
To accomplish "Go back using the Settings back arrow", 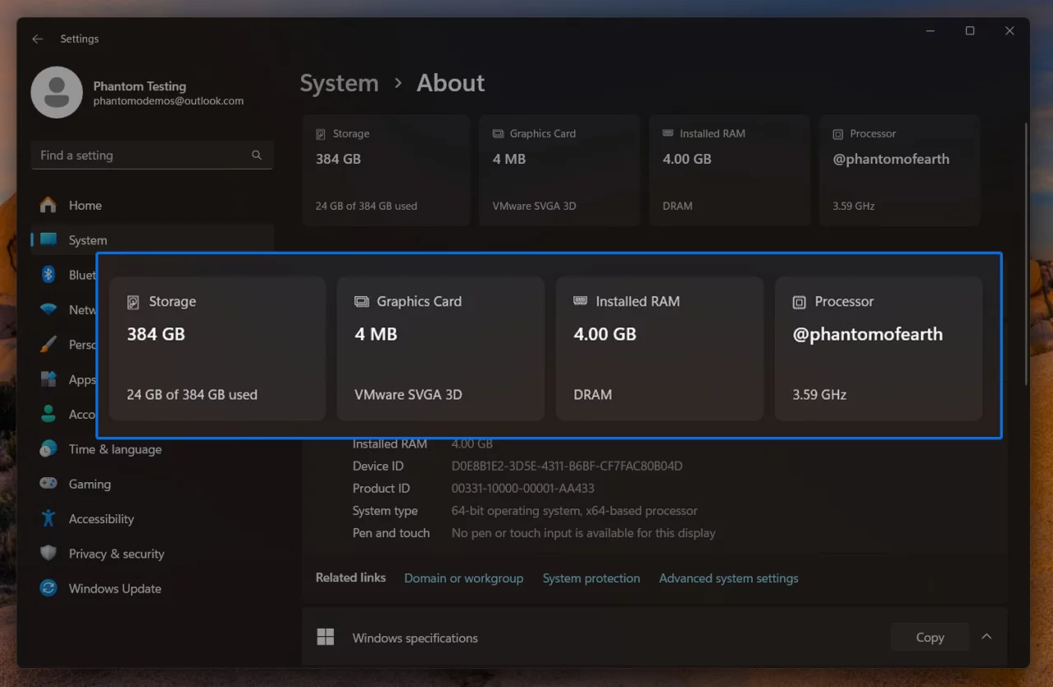I will 38,39.
